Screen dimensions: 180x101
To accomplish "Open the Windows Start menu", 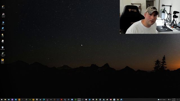I will pyautogui.click(x=2, y=100).
